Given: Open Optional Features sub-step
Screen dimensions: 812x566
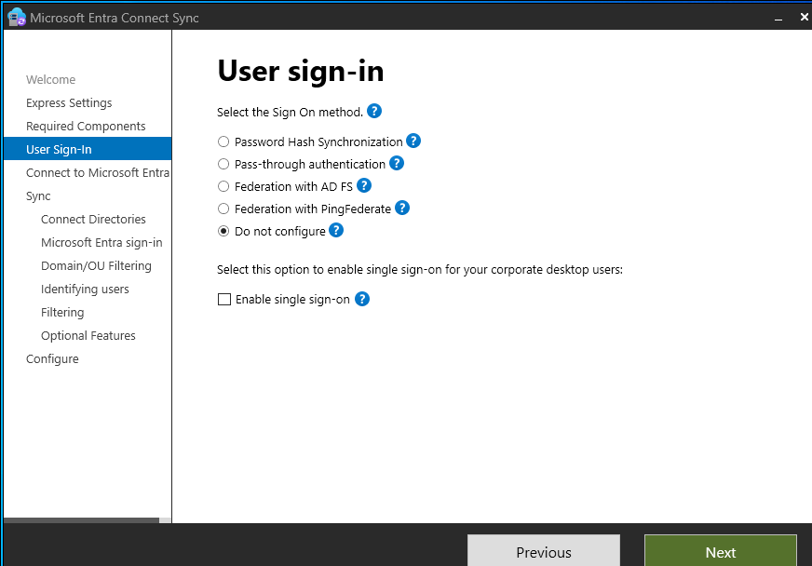Looking at the screenshot, I should click(88, 335).
